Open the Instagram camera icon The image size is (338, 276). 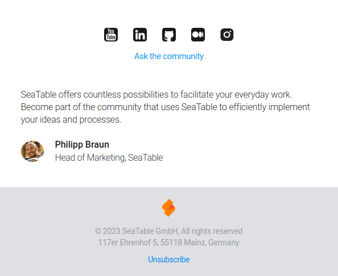(x=227, y=35)
